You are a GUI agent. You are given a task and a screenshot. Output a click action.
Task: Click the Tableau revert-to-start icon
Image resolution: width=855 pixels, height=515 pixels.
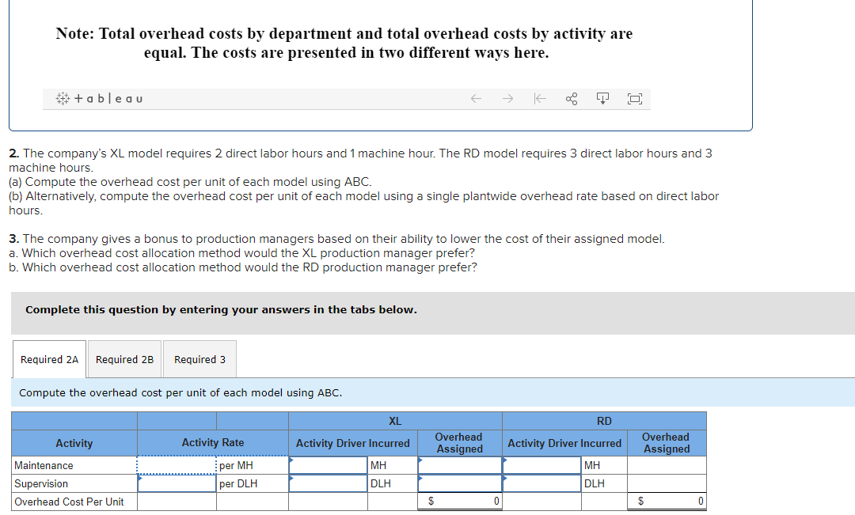pos(540,99)
